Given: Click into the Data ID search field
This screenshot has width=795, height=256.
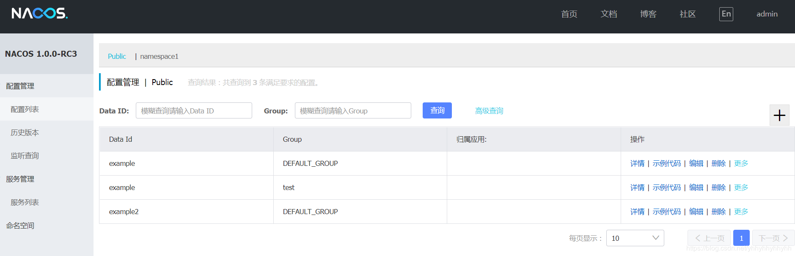Looking at the screenshot, I should [x=194, y=110].
